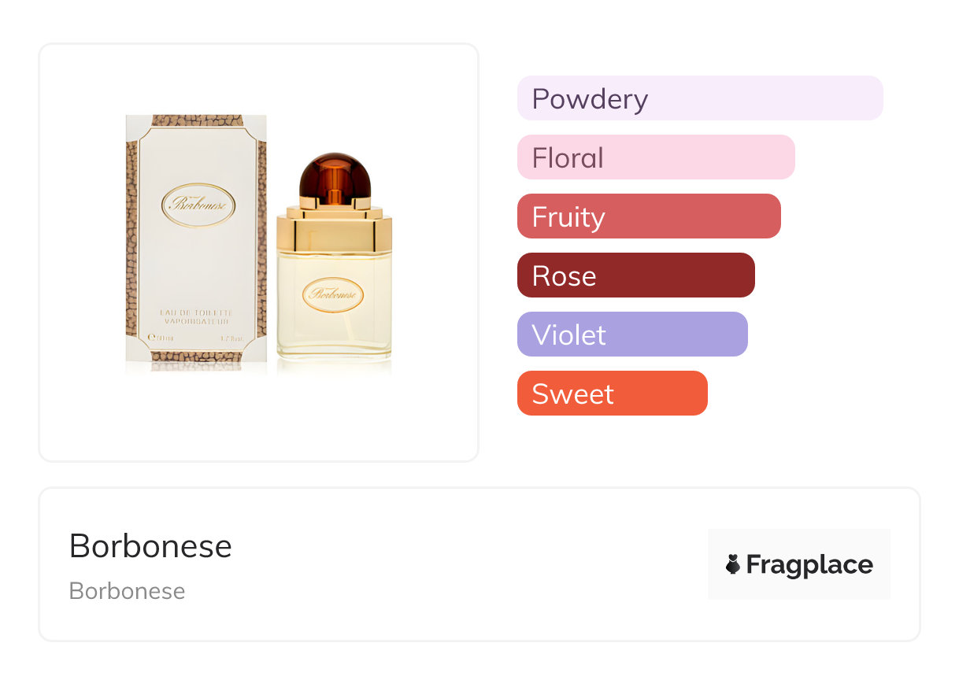Screen dimensions: 959x680
Task: Click the gray Borbonese brand subtitle
Action: [x=127, y=591]
